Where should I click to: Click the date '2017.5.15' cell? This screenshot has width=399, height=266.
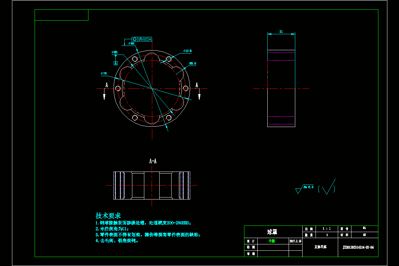point(296,241)
